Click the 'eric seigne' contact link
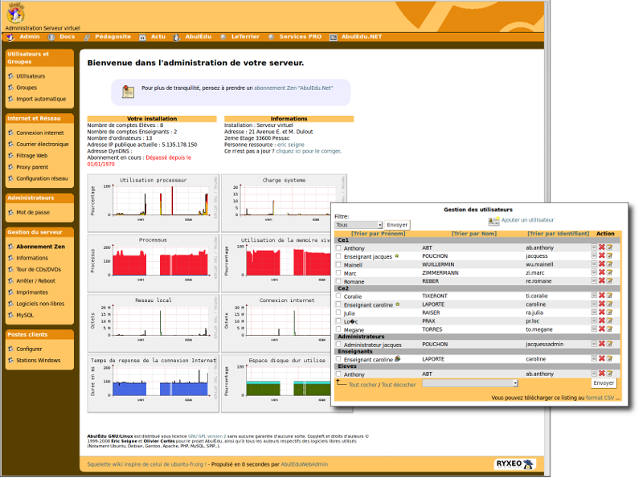This screenshot has width=643, height=478. [x=291, y=145]
